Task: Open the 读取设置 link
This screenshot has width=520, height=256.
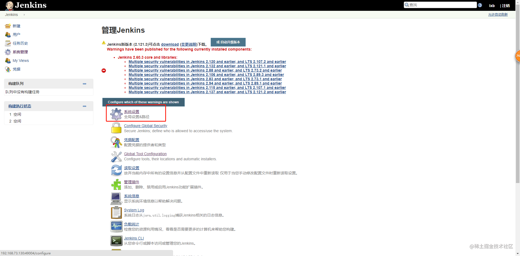Action: (132, 168)
